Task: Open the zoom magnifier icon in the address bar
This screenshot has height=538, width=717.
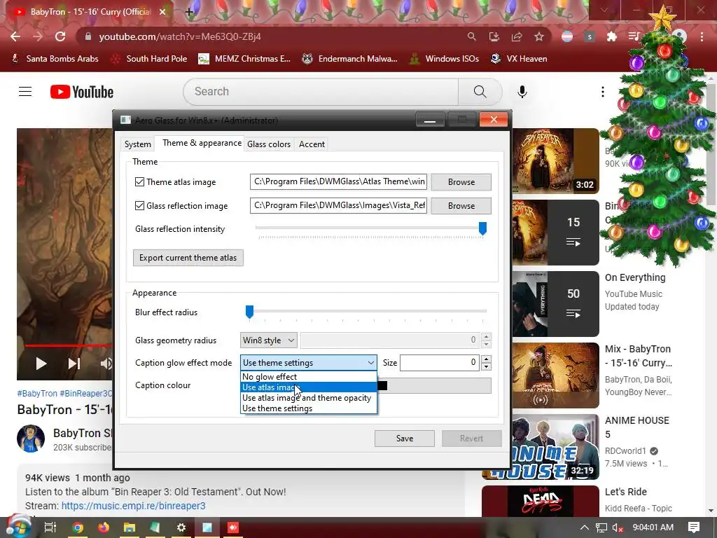Action: click(x=471, y=36)
